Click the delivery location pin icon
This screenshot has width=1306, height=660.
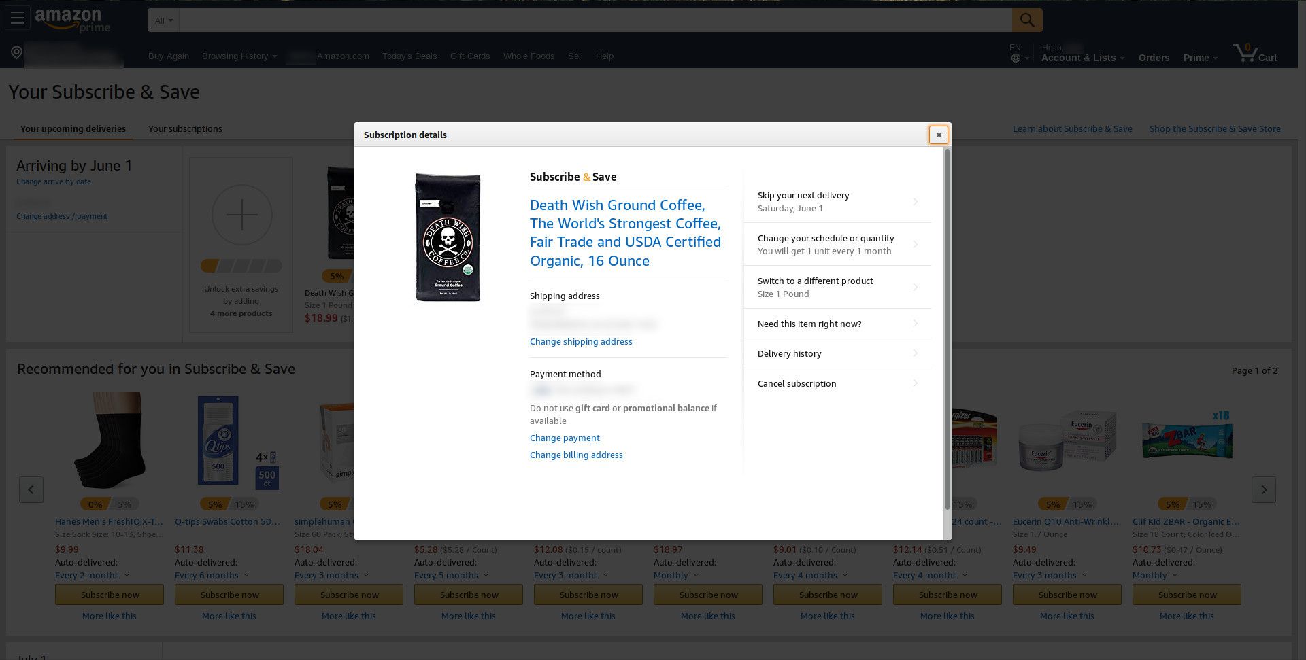coord(17,52)
